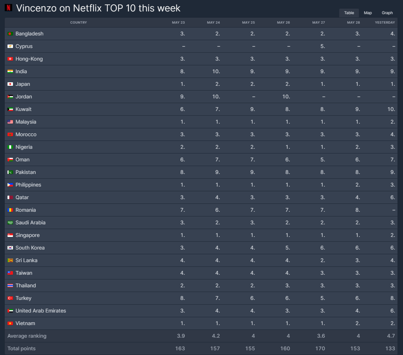The image size is (403, 355).
Task: Open the Hong-Kong country link
Action: 29,59
